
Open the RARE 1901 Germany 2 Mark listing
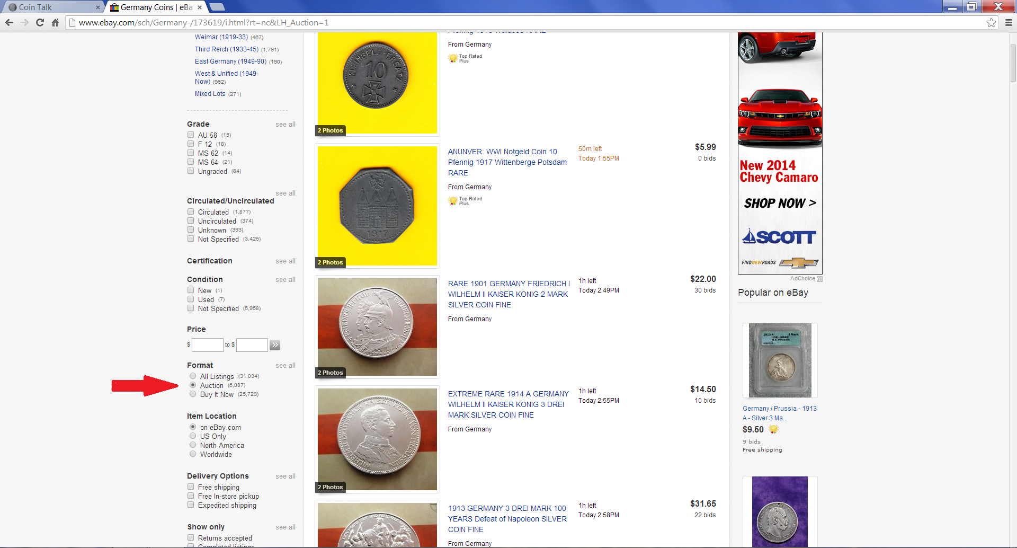coord(509,294)
